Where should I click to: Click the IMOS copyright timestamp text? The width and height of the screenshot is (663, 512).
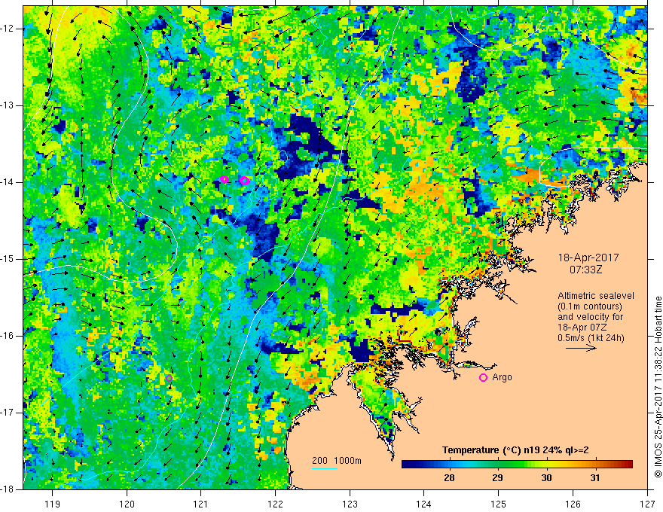(658, 387)
